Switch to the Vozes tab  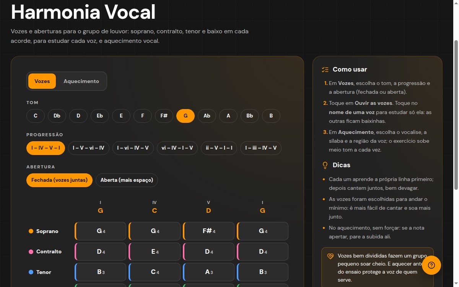point(42,81)
